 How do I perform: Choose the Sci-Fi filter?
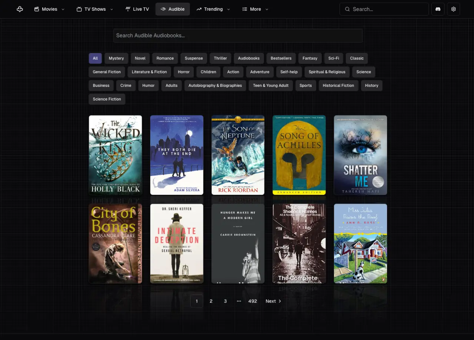click(x=334, y=58)
